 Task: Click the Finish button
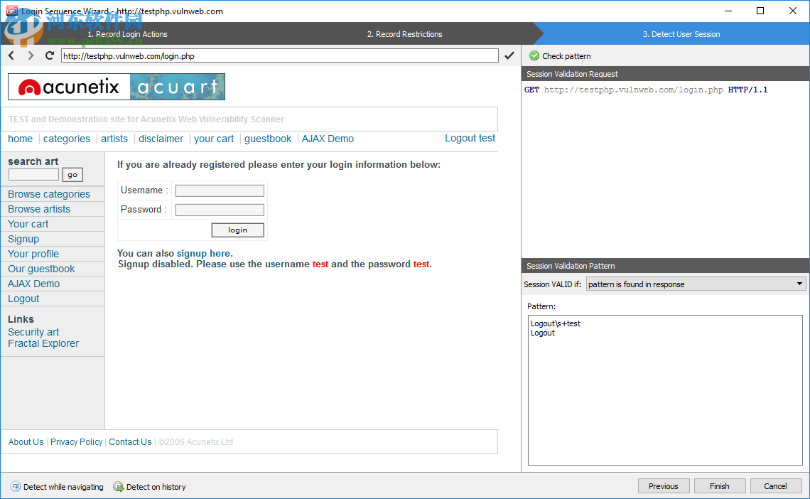[719, 486]
